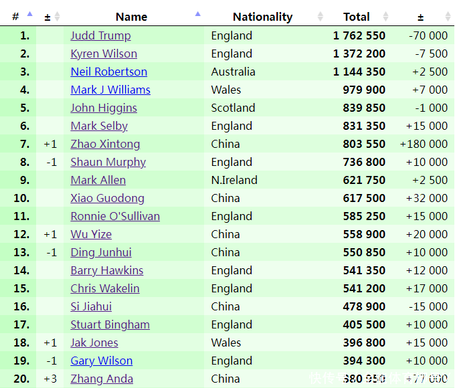The width and height of the screenshot is (455, 388).
Task: Sort table by the Name header label
Action: click(131, 17)
